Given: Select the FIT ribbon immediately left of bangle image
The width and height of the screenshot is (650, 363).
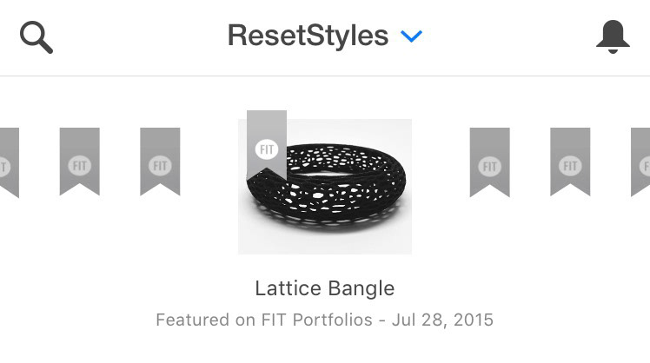Looking at the screenshot, I should [160, 162].
